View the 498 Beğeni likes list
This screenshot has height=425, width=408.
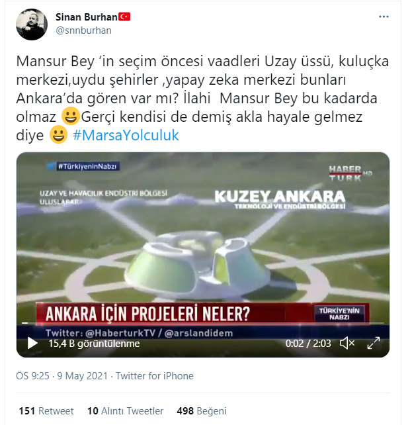[x=202, y=411]
